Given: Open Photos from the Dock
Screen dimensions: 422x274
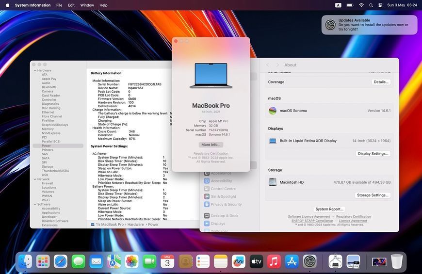Looking at the screenshot, I should [132, 261].
